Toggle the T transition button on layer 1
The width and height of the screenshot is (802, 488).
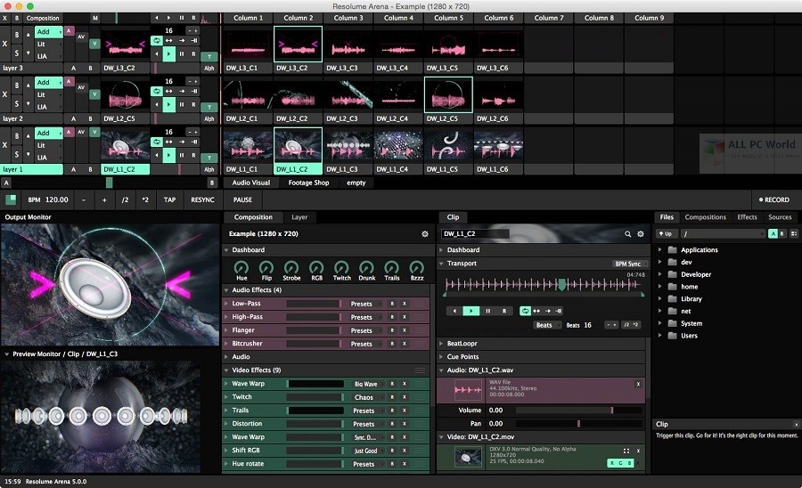209,158
